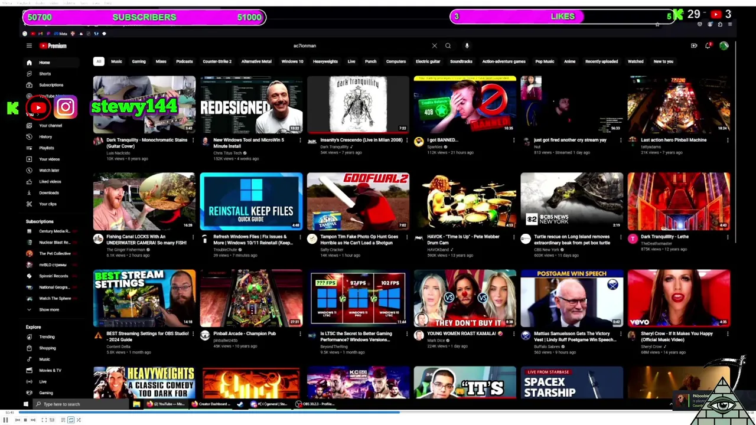The width and height of the screenshot is (756, 425).
Task: Click the search magnifier button
Action: (x=448, y=45)
